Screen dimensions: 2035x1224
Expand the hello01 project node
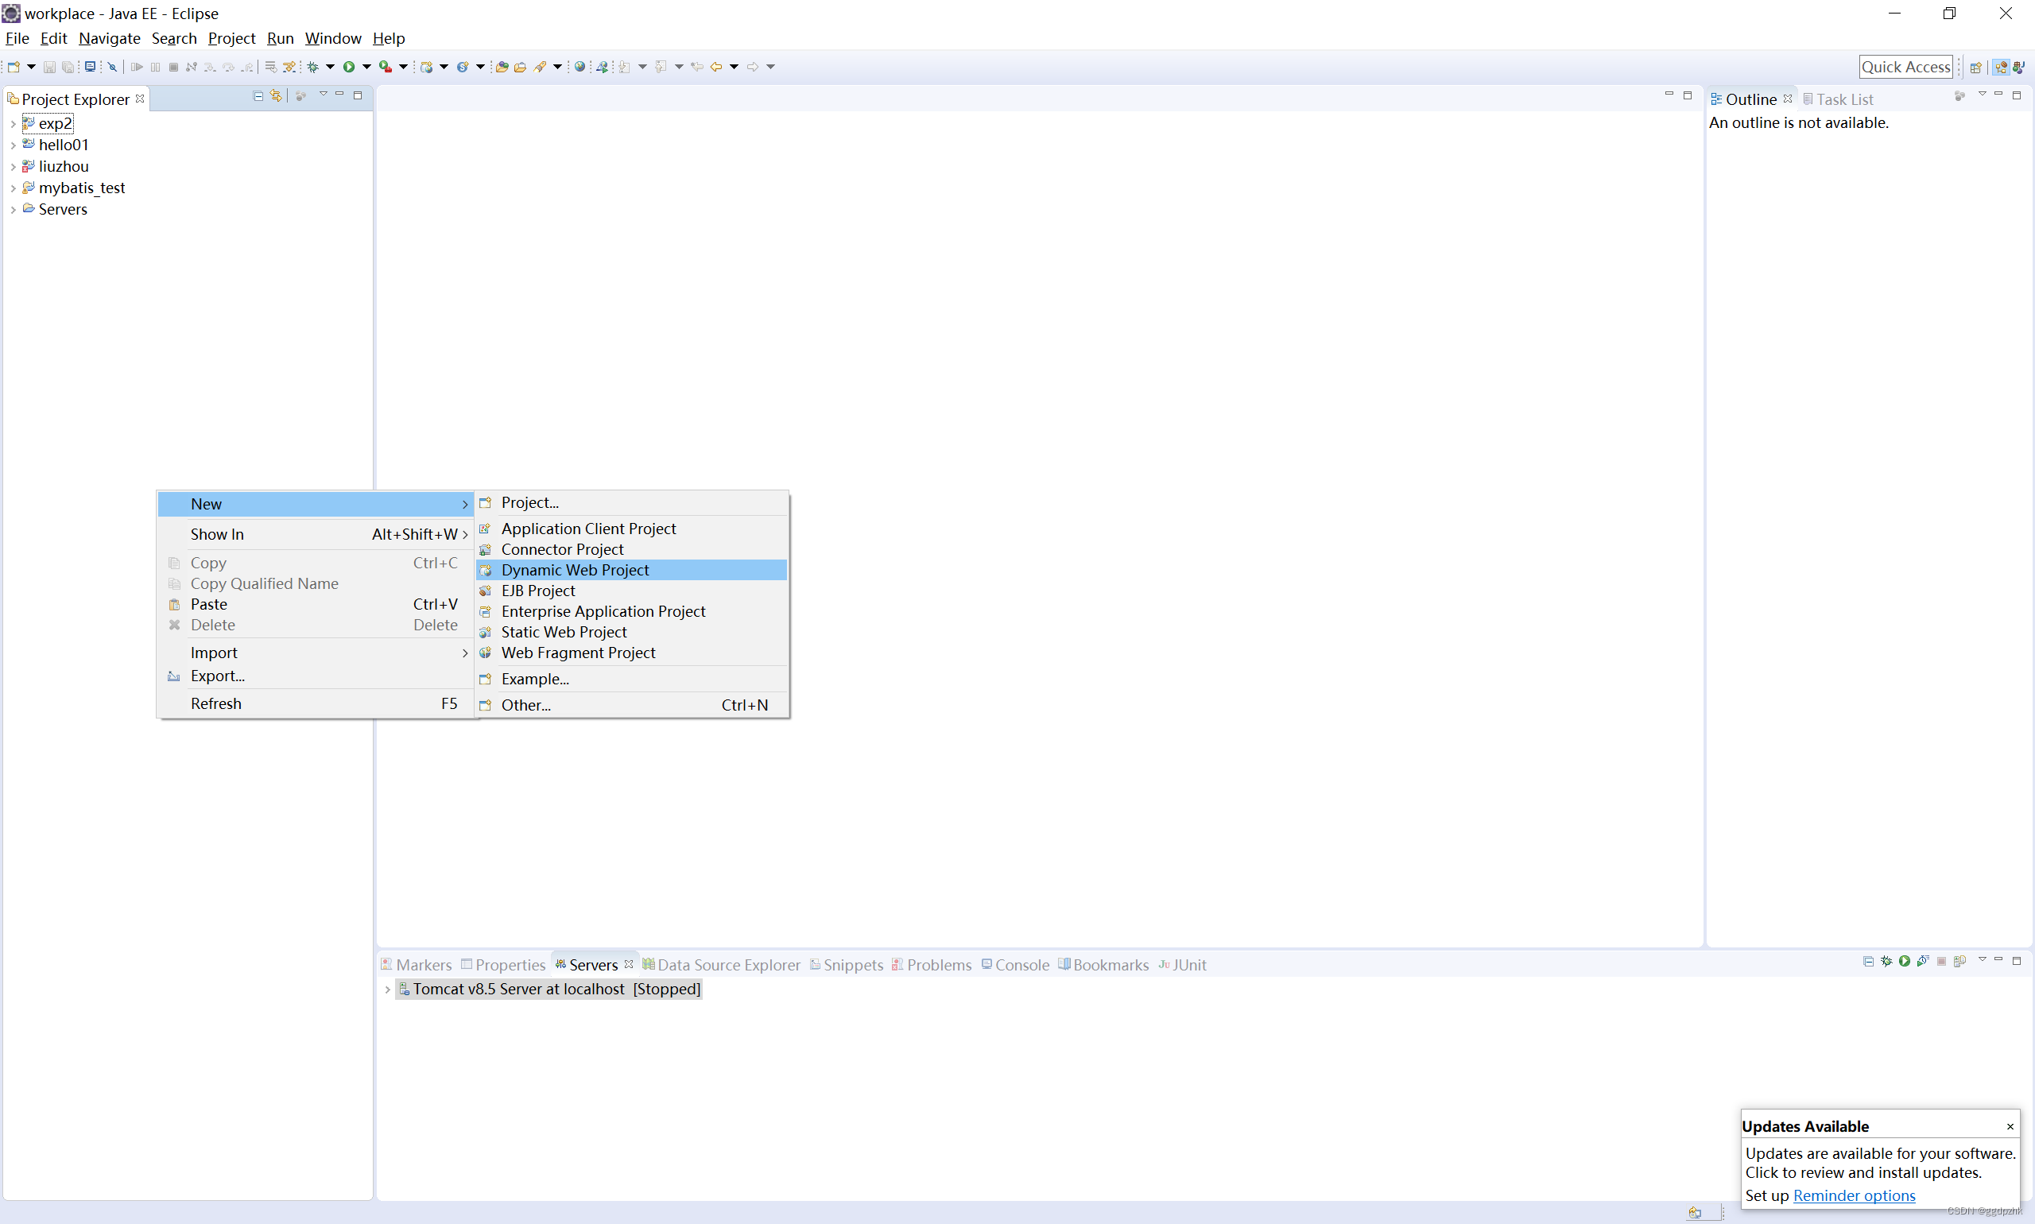coord(14,145)
